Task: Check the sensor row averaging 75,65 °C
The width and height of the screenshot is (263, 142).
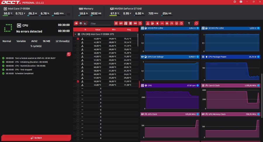Action: (78, 49)
